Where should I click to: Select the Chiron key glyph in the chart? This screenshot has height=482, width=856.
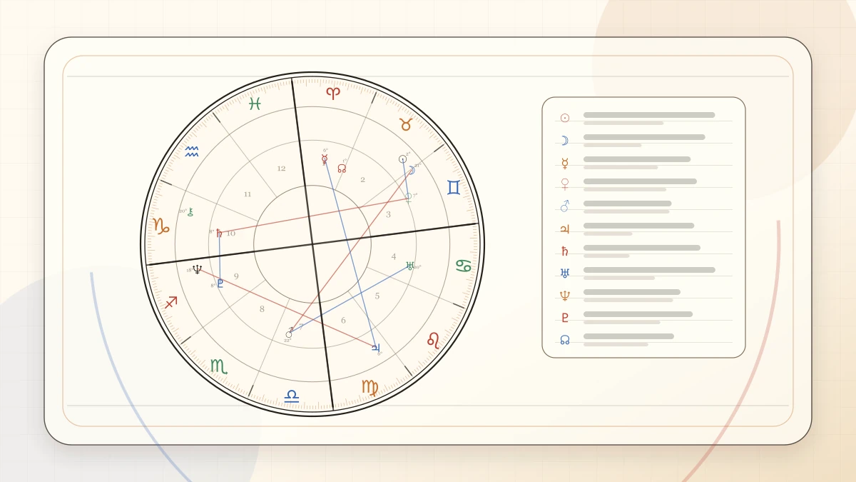[190, 212]
